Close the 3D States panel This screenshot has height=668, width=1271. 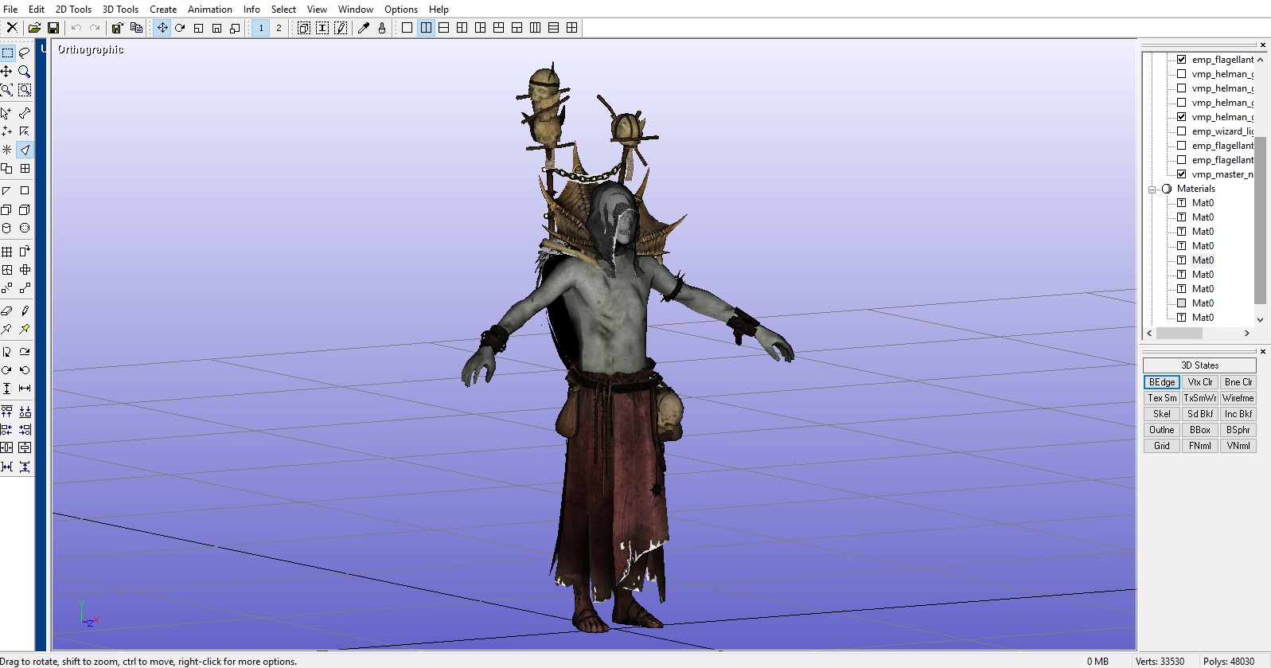[x=1263, y=351]
